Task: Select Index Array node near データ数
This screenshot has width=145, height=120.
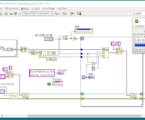Action: click(x=42, y=54)
